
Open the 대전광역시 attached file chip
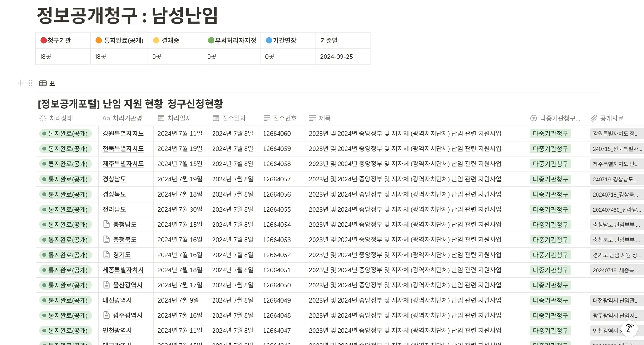pos(615,300)
